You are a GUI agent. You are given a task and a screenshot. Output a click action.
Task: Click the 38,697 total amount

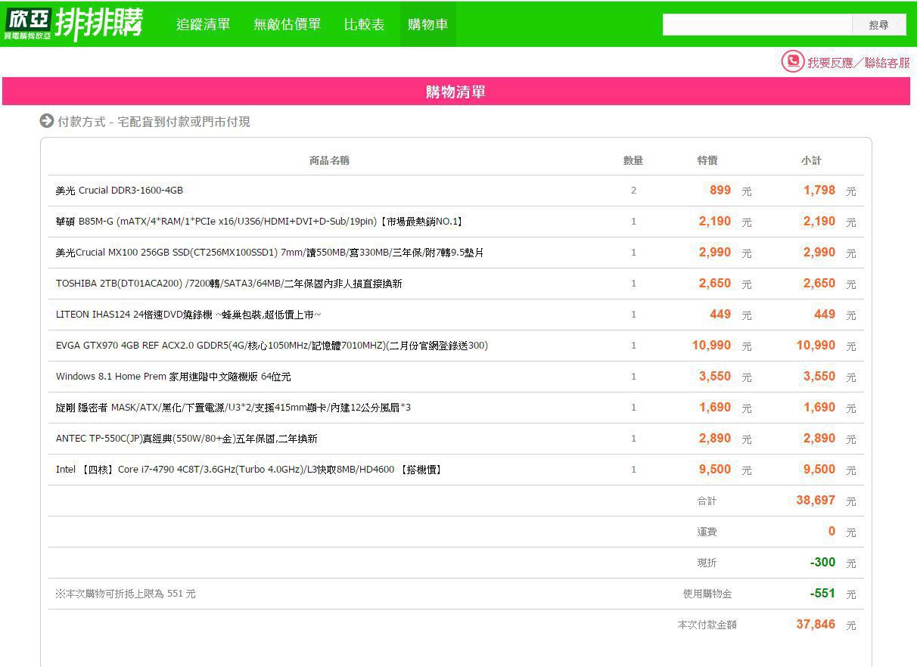click(816, 501)
